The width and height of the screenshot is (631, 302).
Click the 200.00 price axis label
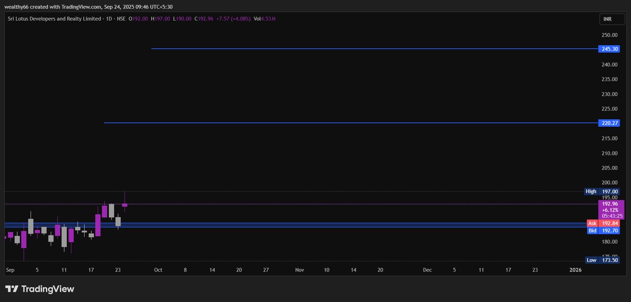[x=610, y=183]
